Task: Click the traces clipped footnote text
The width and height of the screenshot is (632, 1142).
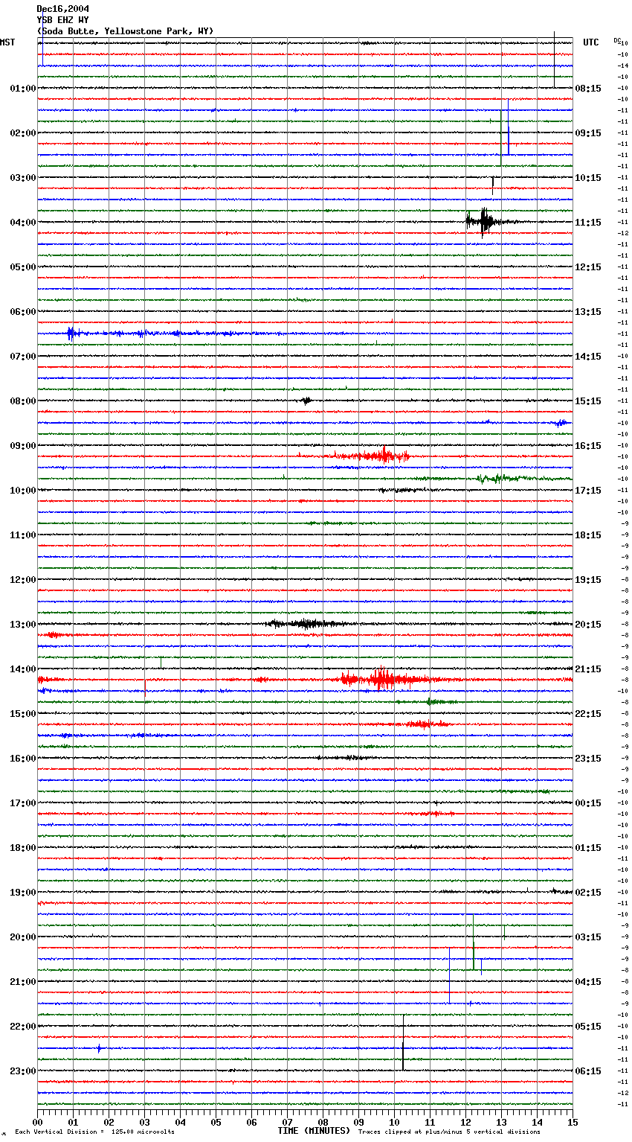Action: (x=449, y=1132)
